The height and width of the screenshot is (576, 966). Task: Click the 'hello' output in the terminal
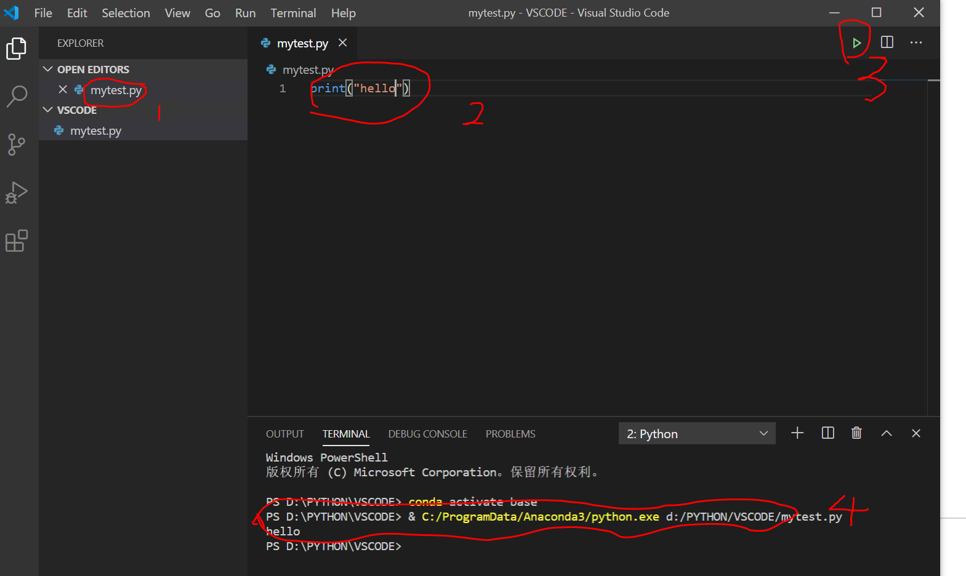tap(283, 531)
